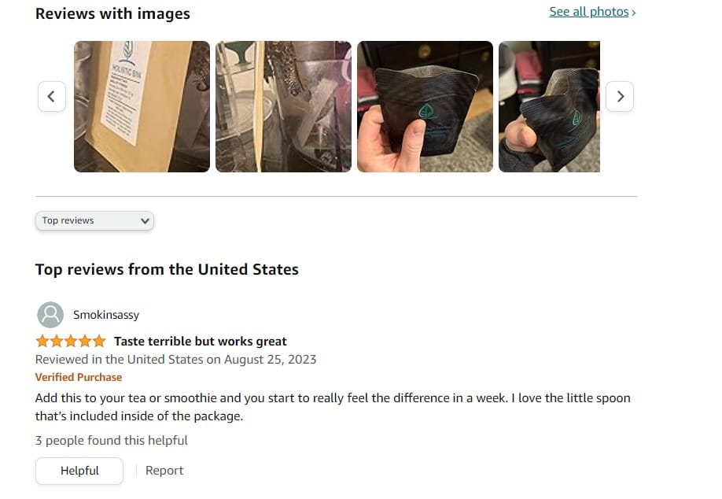Click the Smokinsassy username
722x499 pixels.
106,315
